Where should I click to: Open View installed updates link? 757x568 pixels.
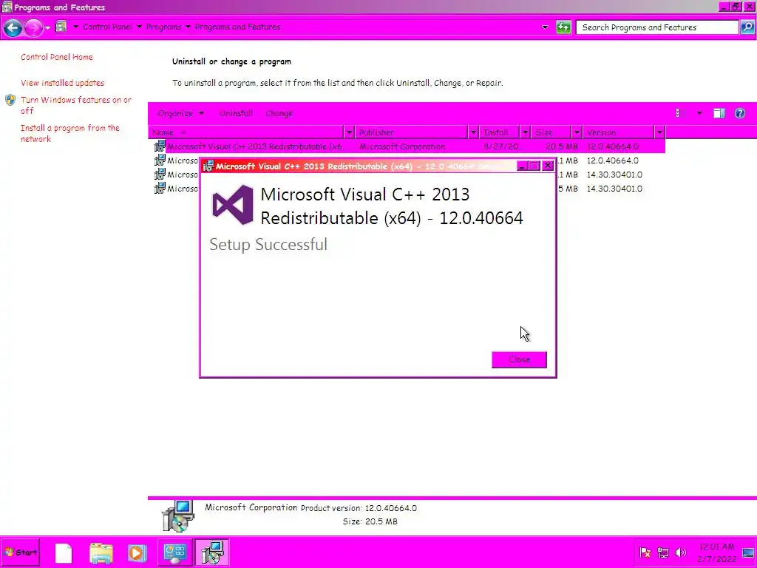click(62, 83)
